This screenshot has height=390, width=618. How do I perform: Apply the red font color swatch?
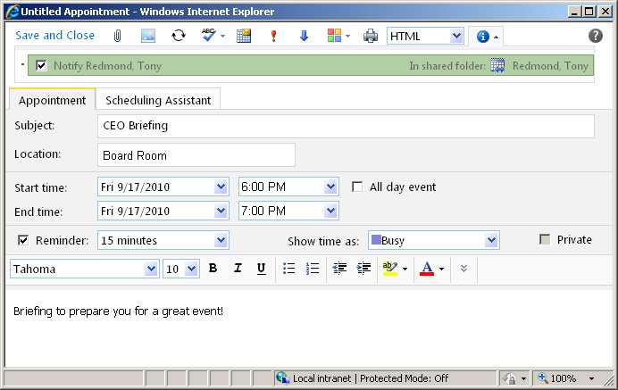click(x=427, y=269)
